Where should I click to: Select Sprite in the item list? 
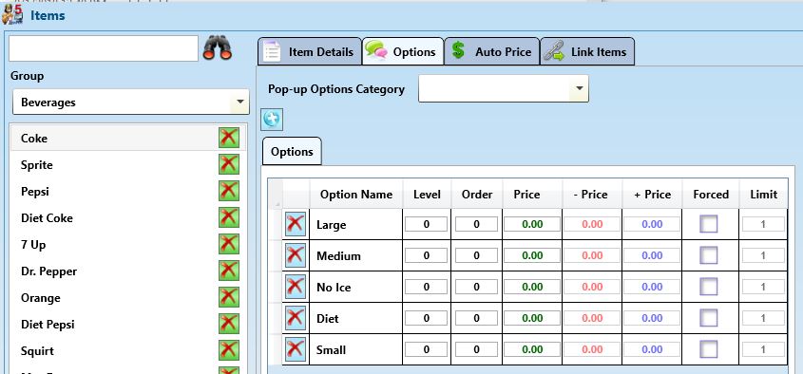[128, 165]
